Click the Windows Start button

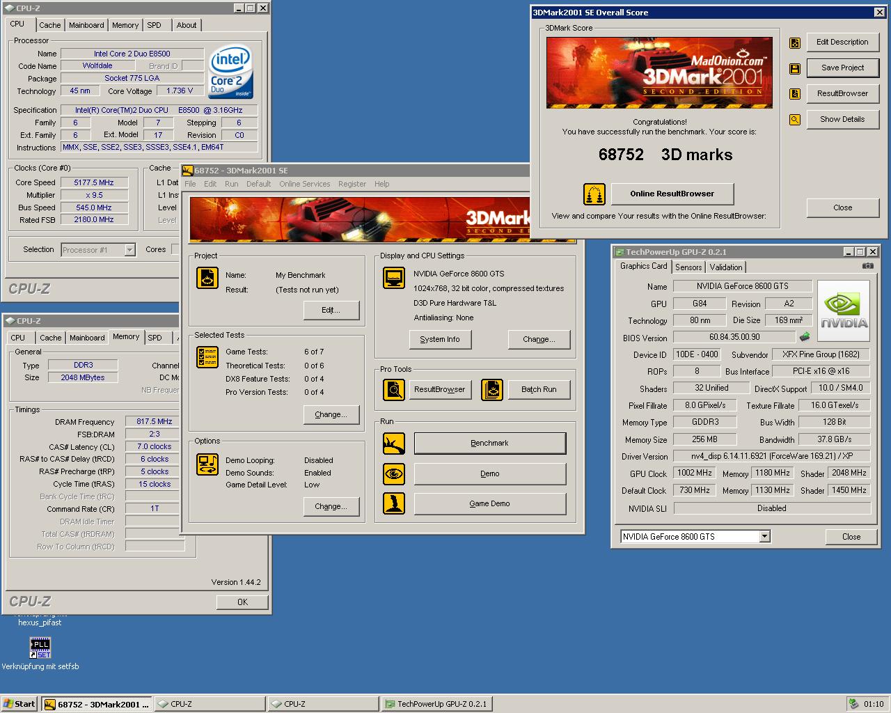19,703
